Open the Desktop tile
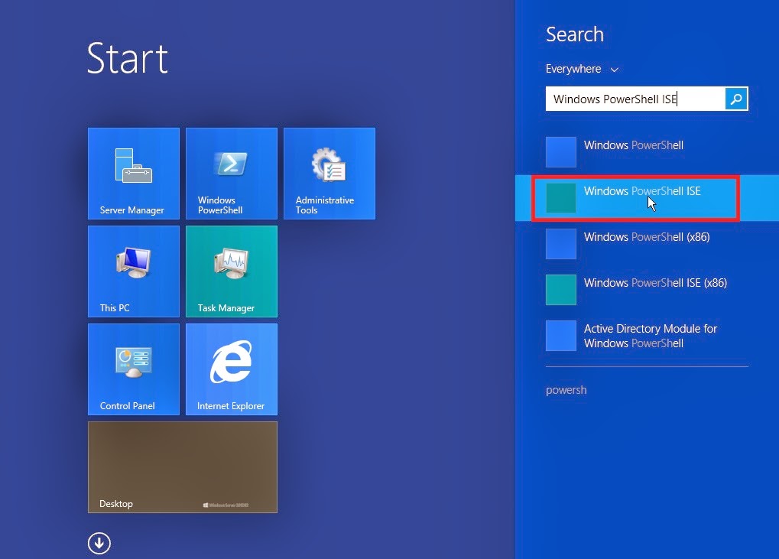This screenshot has width=779, height=559. click(183, 467)
